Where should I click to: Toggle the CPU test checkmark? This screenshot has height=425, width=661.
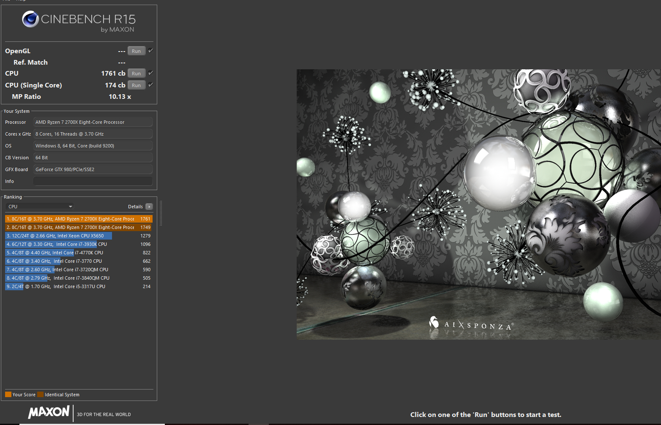coord(150,73)
